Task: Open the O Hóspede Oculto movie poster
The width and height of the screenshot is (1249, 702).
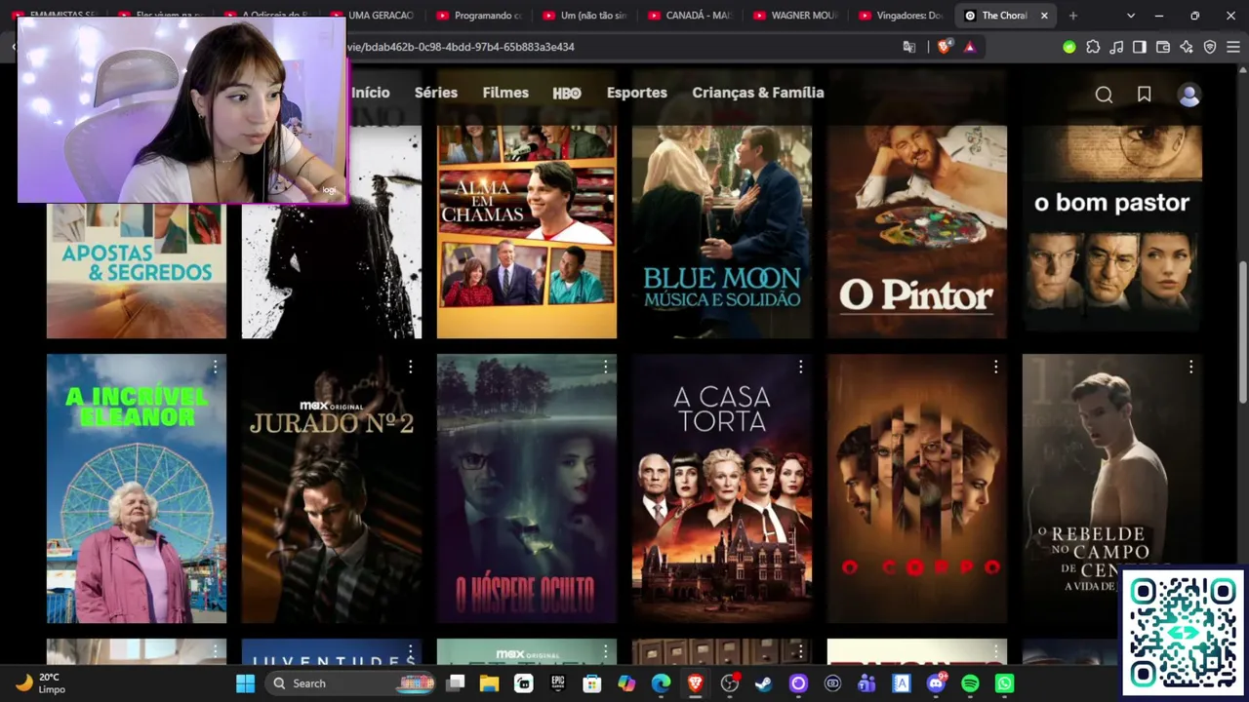Action: point(527,488)
